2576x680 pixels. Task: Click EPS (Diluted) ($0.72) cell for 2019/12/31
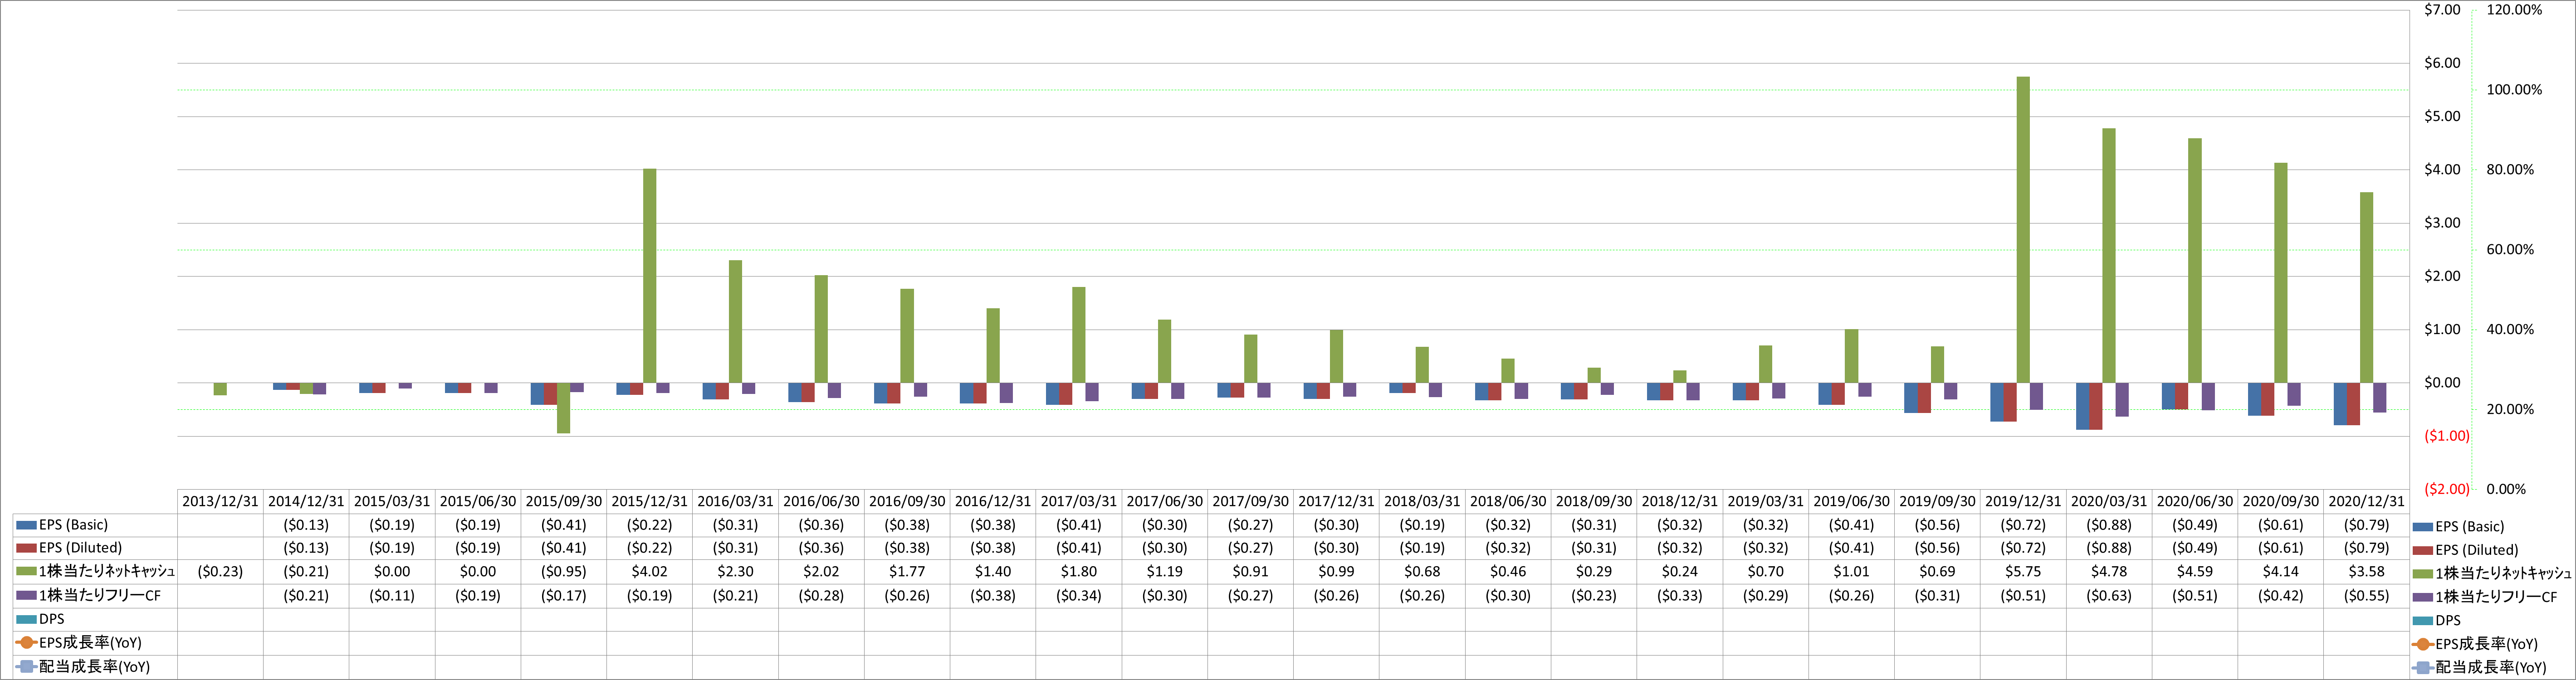pyautogui.click(x=2023, y=548)
